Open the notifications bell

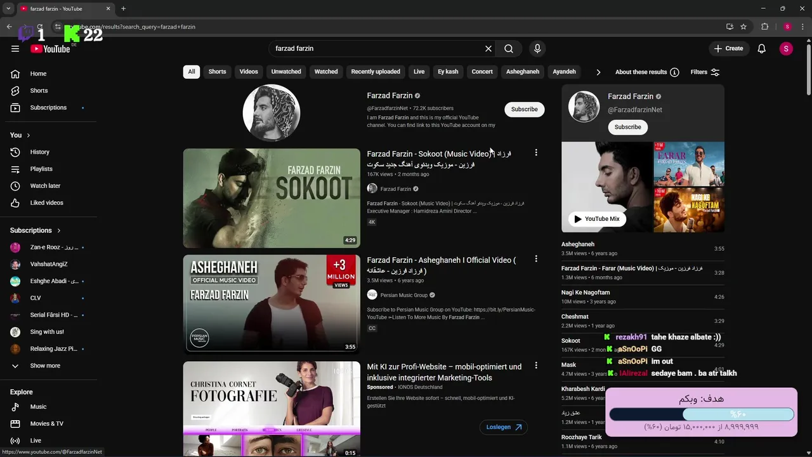[x=762, y=48]
